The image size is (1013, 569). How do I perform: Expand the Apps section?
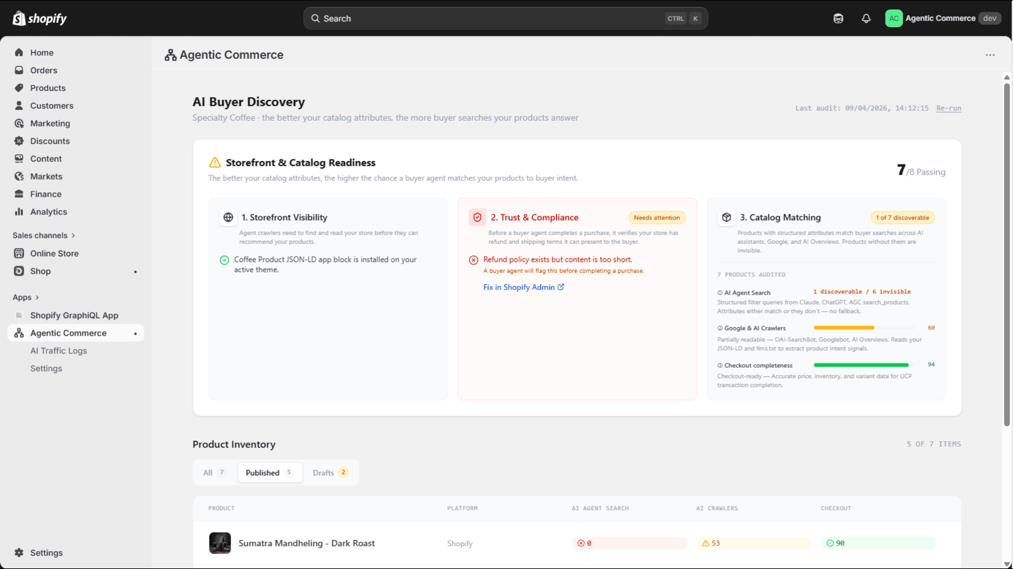[26, 297]
